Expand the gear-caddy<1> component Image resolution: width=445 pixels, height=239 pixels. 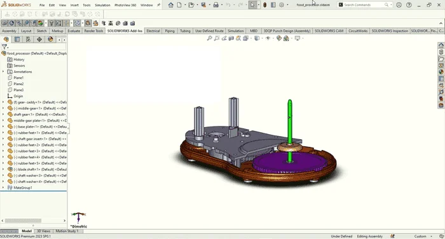[3, 102]
